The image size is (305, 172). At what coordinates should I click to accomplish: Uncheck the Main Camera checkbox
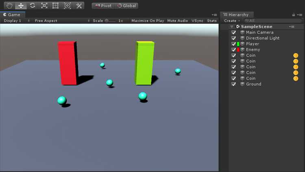click(234, 32)
